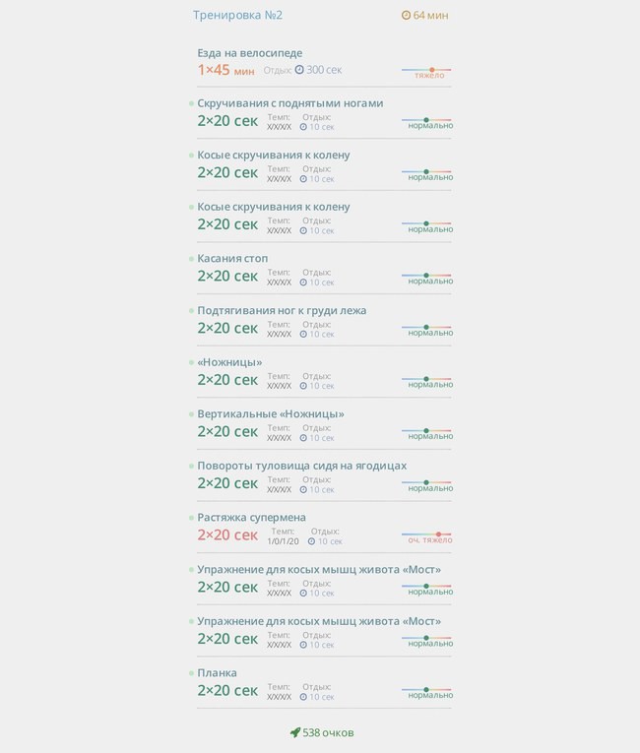The width and height of the screenshot is (640, 753).
Task: Click the rest clock icon near 300 сек
Action: pyautogui.click(x=299, y=70)
